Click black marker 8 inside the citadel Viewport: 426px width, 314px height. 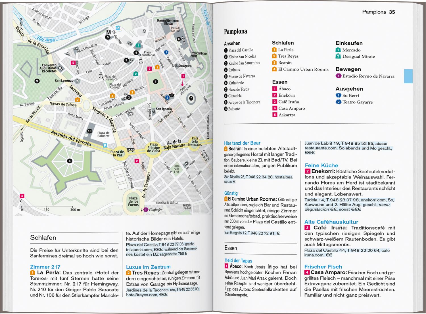[70, 161]
